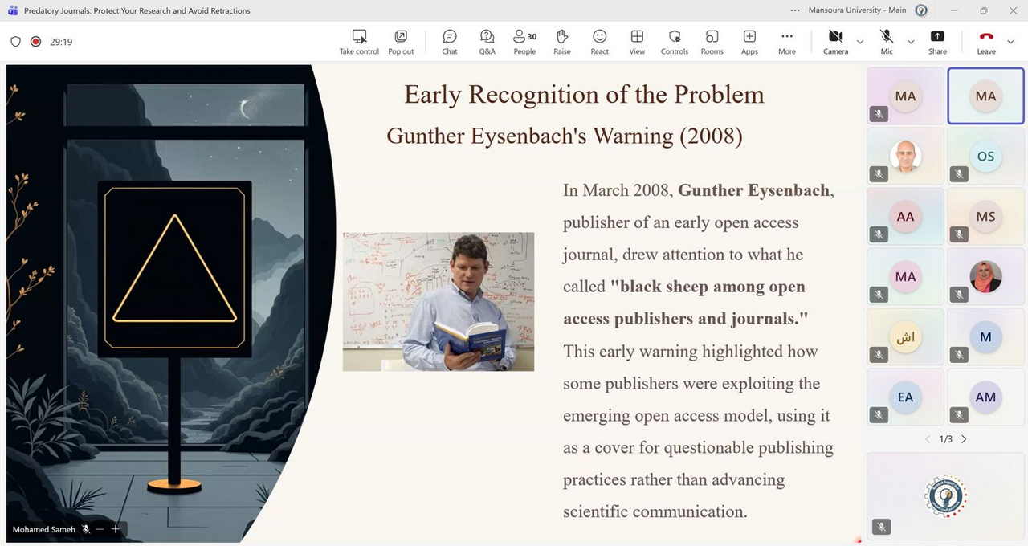Open the Chat panel

450,42
